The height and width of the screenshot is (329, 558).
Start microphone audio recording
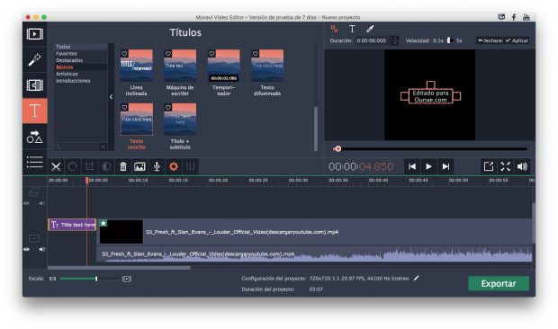point(157,166)
